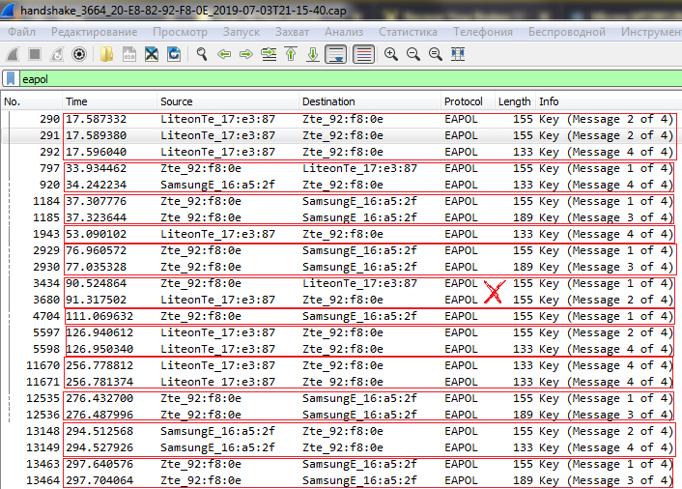Click the zoom in magnifier icon
This screenshot has height=489, width=682.
tap(390, 54)
